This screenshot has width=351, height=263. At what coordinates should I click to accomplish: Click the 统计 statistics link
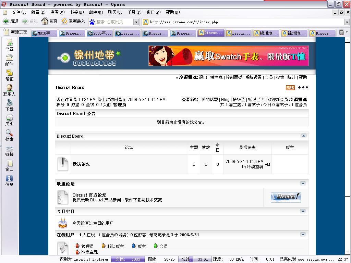pyautogui.click(x=291, y=77)
